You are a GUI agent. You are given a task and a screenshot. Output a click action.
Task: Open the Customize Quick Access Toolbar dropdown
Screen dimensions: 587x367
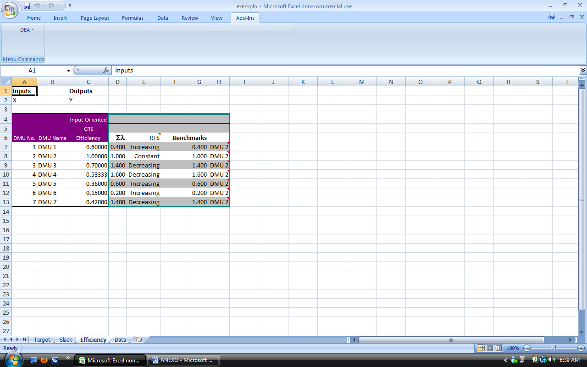click(x=70, y=6)
